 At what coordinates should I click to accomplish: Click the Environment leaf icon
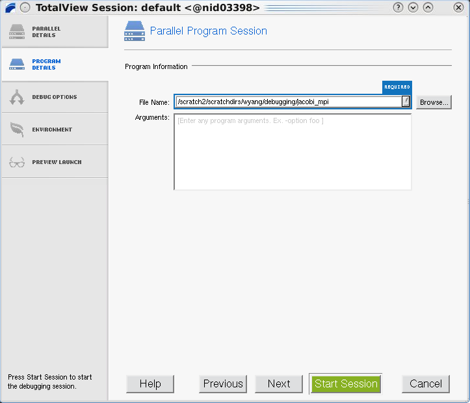pyautogui.click(x=17, y=130)
